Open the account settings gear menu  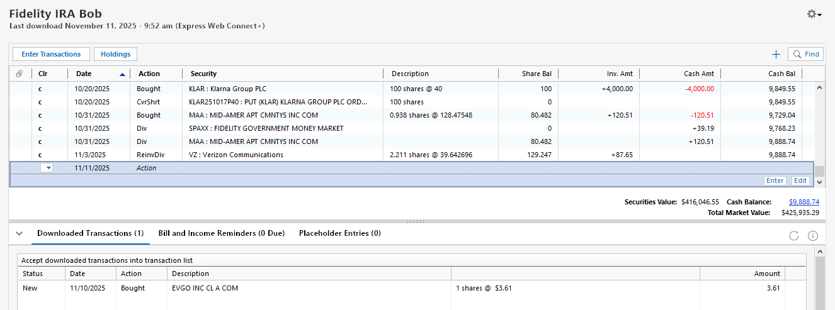814,14
